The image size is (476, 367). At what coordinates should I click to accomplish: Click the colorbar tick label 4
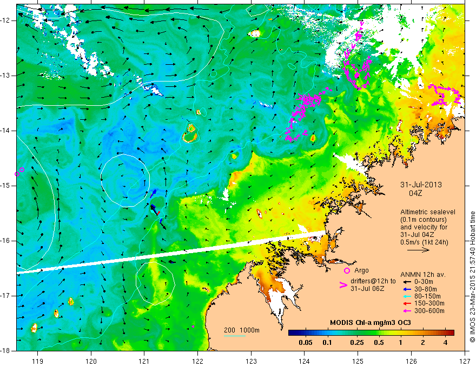click(445, 343)
